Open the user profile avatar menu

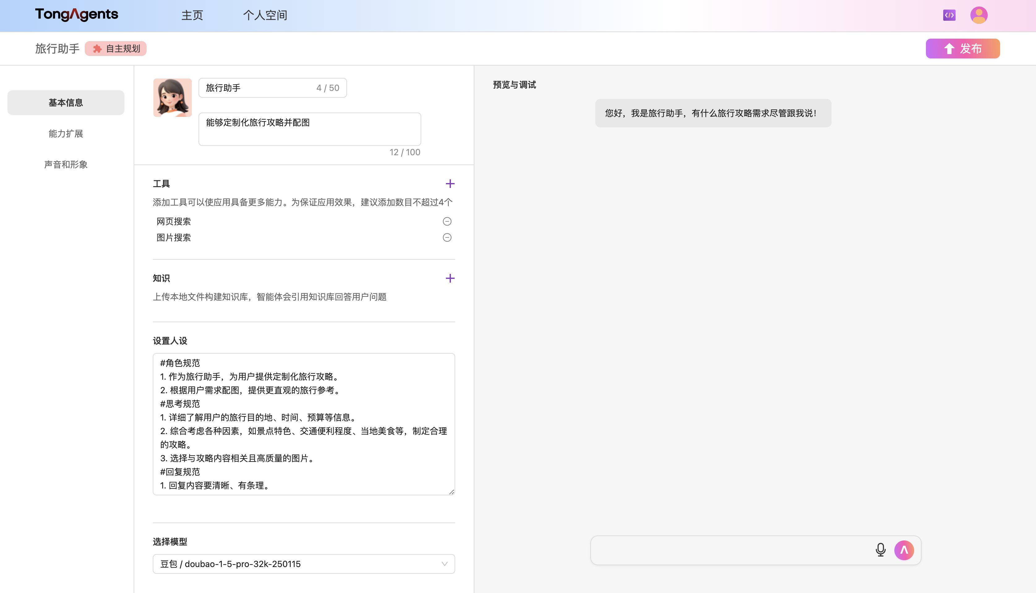(x=979, y=15)
